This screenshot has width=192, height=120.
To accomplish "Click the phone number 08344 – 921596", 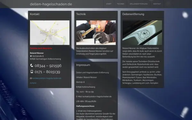I will tap(48, 66).
